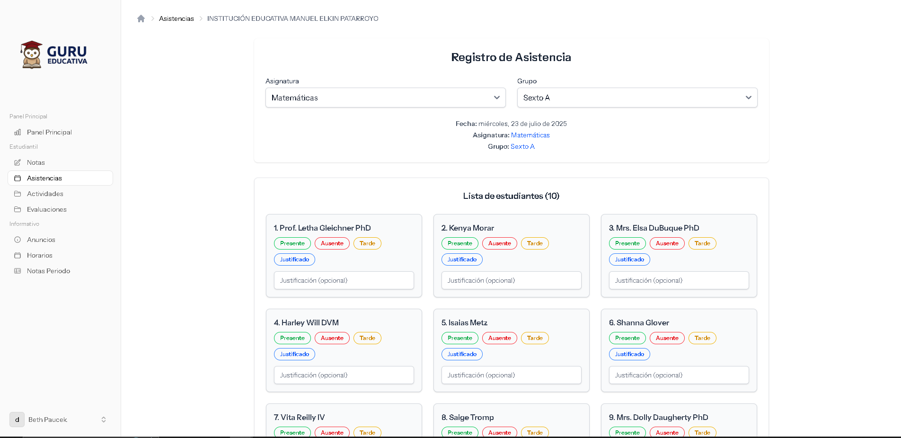This screenshot has height=438, width=901.
Task: Mark Kenya Morar as Ausente
Action: point(499,243)
